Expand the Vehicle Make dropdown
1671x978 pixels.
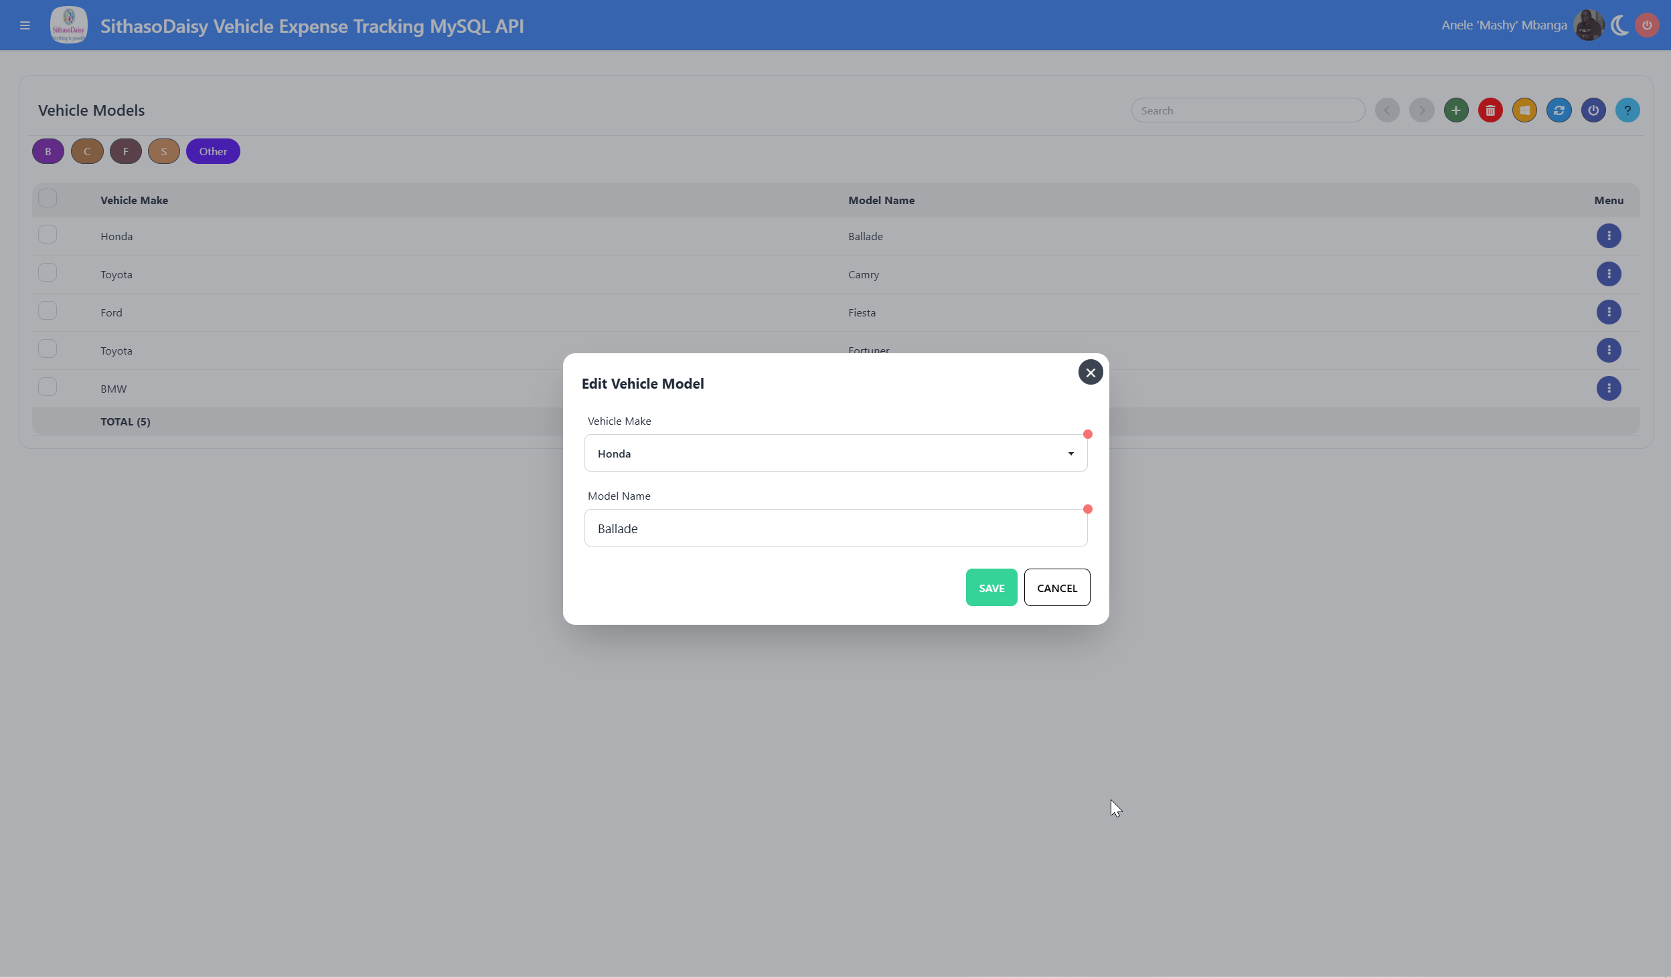click(x=835, y=454)
